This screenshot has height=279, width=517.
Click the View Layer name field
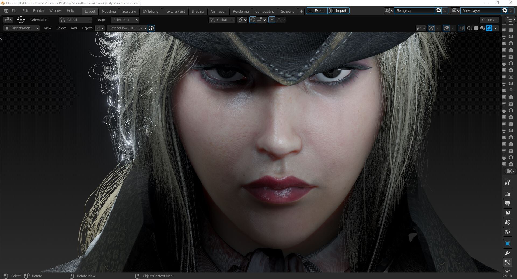tap(481, 11)
